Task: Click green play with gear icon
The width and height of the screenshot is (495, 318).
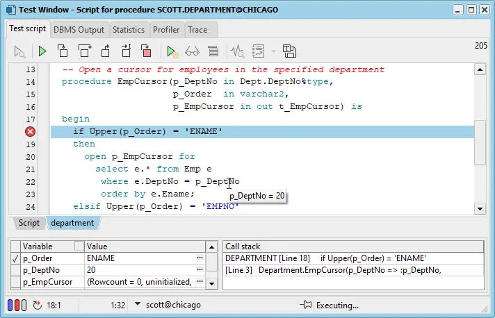Action: pyautogui.click(x=172, y=51)
